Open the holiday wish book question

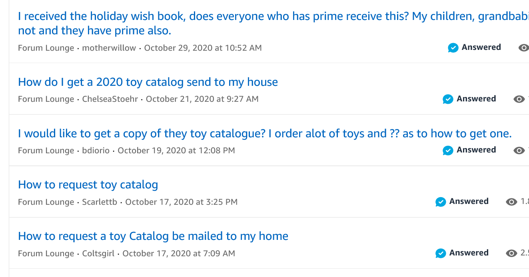240,17
